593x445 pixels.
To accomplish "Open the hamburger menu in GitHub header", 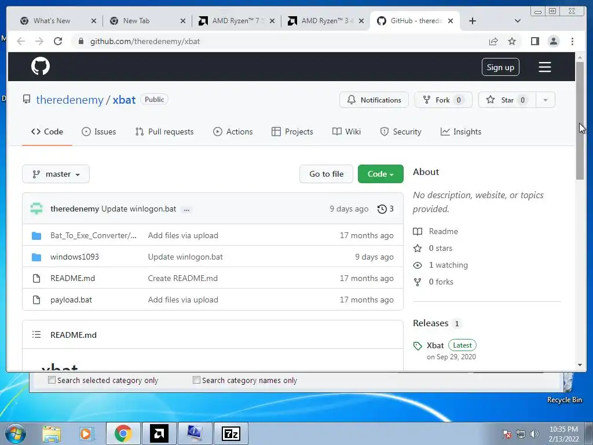I will point(544,67).
